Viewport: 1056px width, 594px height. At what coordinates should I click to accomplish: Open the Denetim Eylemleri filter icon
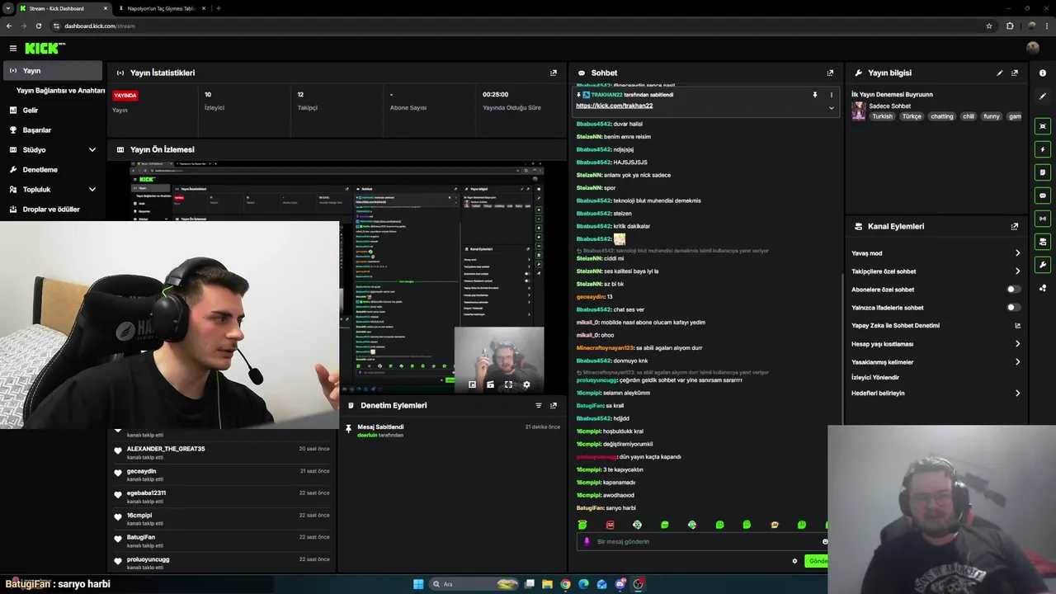tap(539, 405)
